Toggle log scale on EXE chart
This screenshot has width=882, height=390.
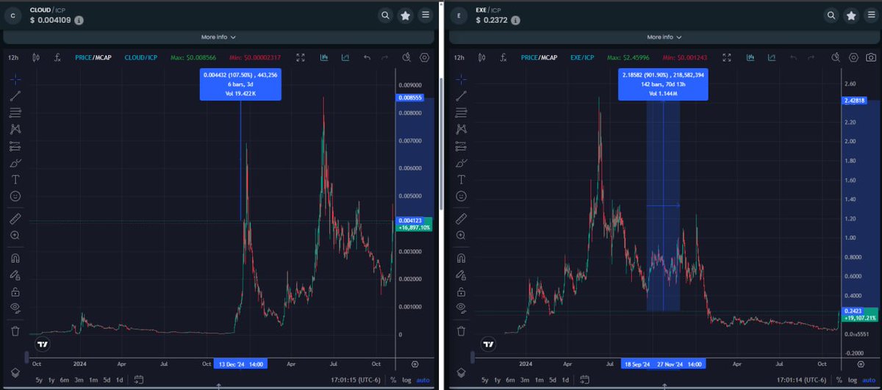(852, 380)
